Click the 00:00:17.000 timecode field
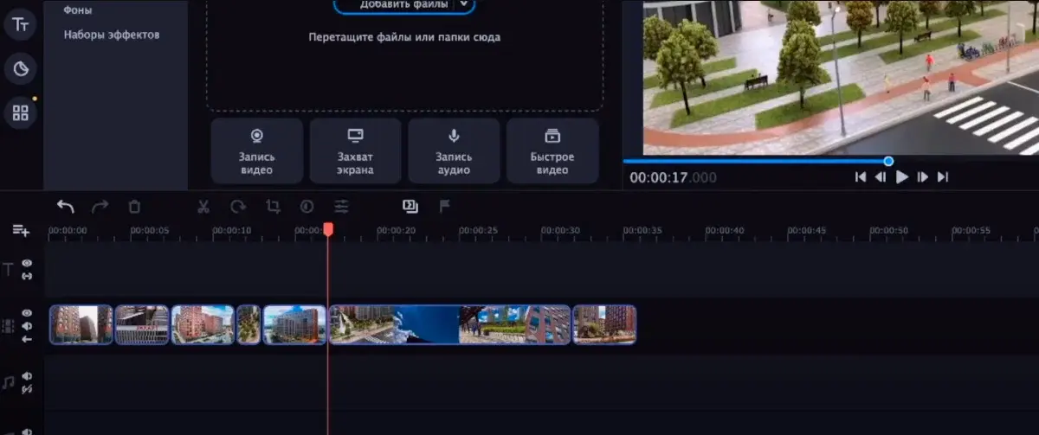Image resolution: width=1039 pixels, height=435 pixels. pyautogui.click(x=673, y=177)
